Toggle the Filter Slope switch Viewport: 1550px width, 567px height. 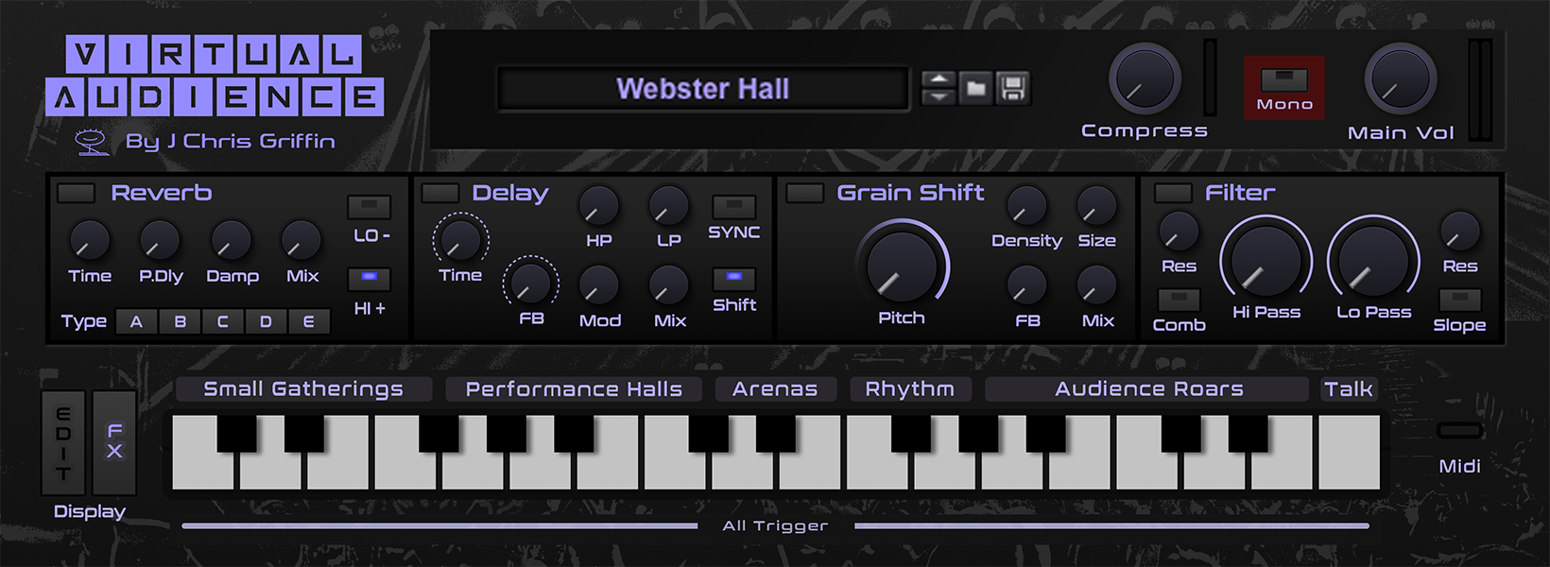point(1459,301)
